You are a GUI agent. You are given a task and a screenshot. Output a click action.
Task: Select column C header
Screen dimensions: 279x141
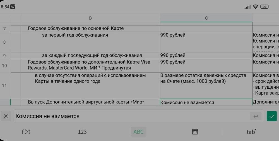click(x=206, y=18)
